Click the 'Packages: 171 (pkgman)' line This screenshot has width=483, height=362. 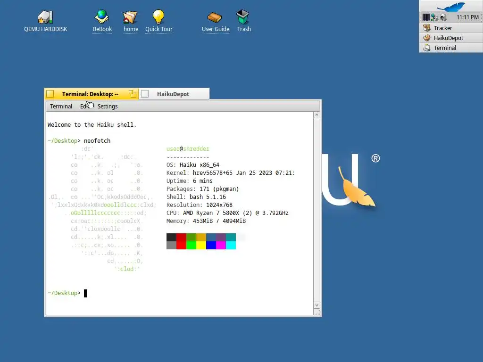(x=203, y=189)
